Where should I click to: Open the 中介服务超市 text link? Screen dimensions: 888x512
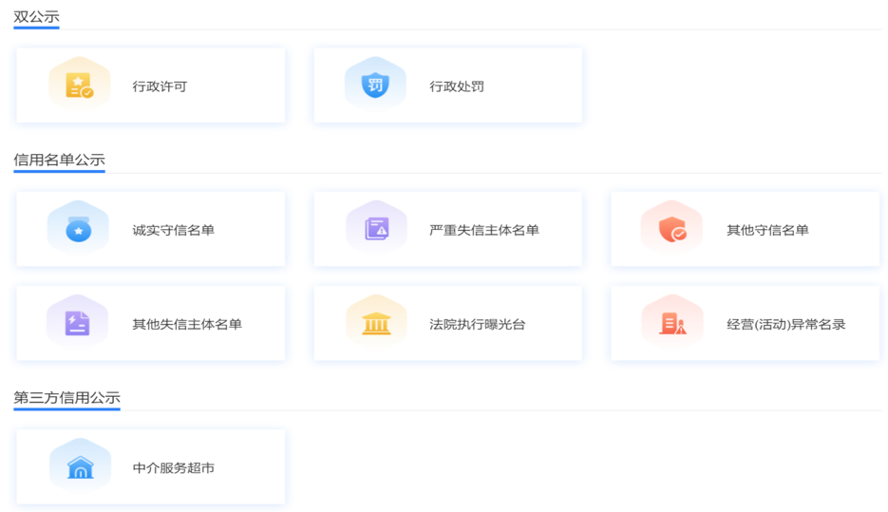173,467
